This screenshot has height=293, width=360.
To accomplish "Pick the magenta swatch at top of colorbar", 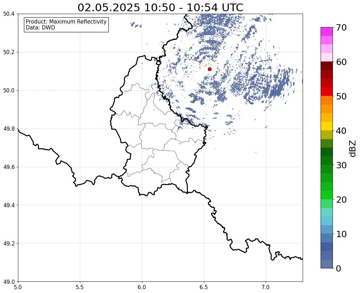I will 327,32.
